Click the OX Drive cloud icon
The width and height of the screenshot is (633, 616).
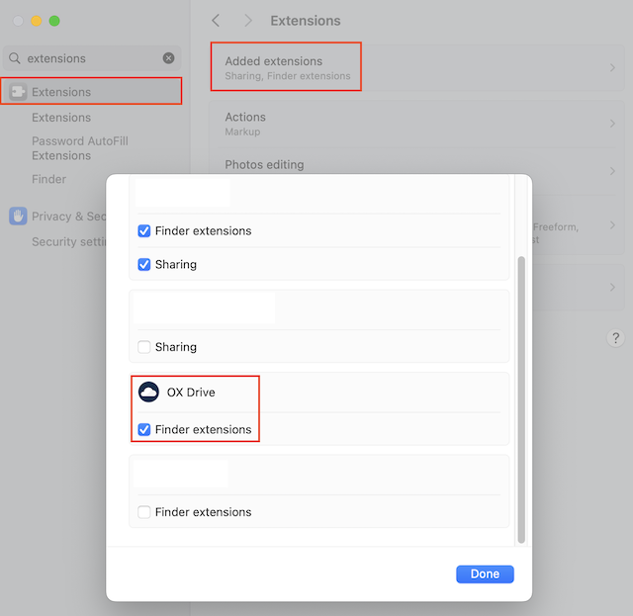[148, 392]
